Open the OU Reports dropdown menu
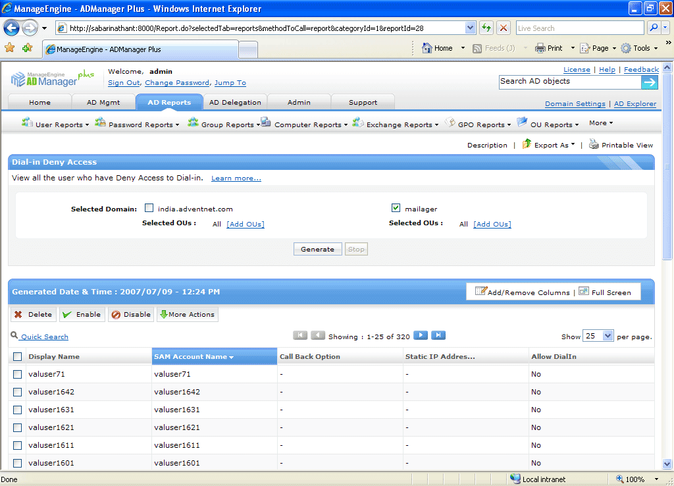Viewport: 674px width, 486px height. [x=548, y=124]
